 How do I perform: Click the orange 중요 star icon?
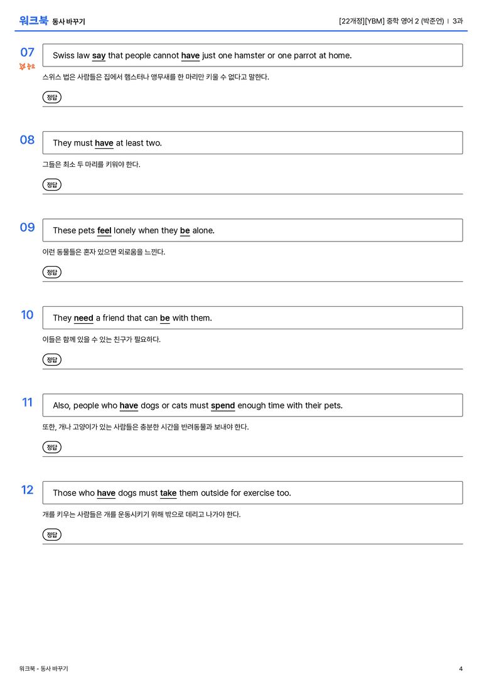[x=27, y=67]
